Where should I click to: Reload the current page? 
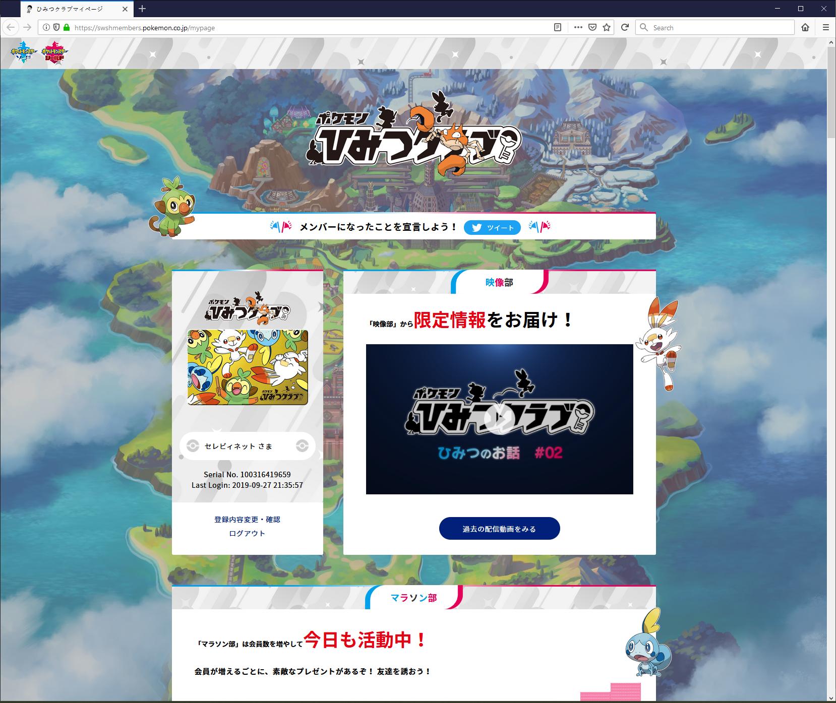coord(625,28)
